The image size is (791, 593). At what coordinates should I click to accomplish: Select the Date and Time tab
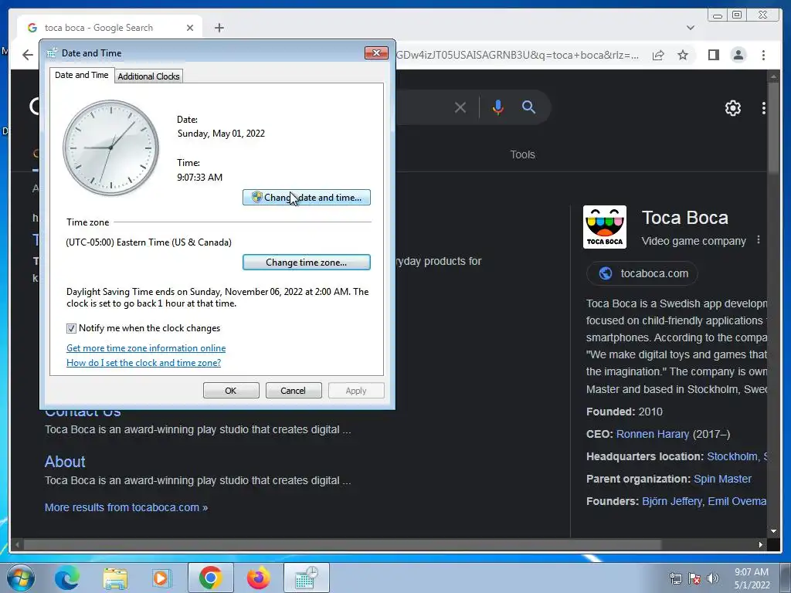(82, 75)
